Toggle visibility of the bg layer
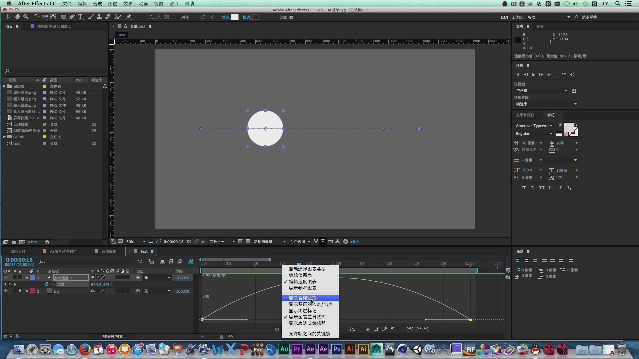Viewport: 639px width, 359px height. pos(5,291)
